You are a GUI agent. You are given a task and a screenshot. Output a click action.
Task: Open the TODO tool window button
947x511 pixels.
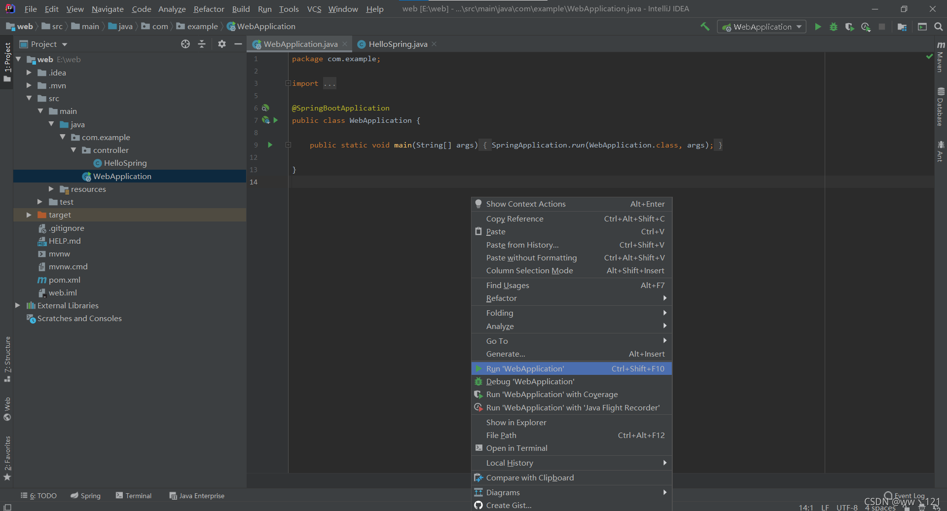coord(39,496)
